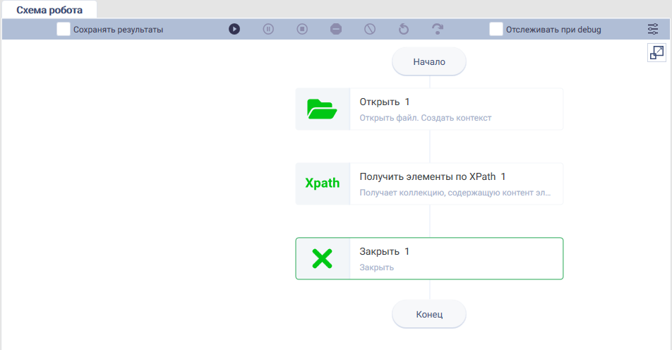The width and height of the screenshot is (672, 350).
Task: Select the Конец end node
Action: tap(429, 315)
